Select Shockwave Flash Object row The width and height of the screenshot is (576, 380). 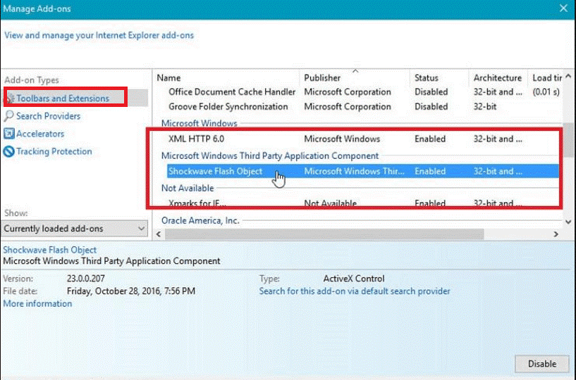[363, 171]
